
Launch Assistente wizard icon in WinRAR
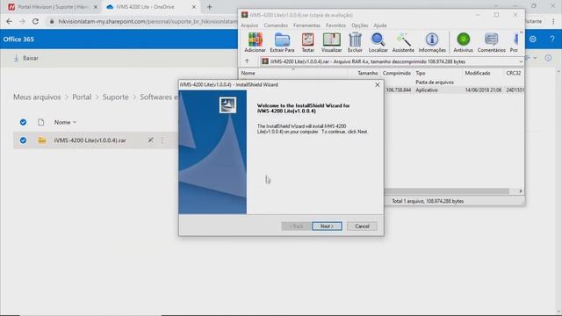click(x=403, y=43)
